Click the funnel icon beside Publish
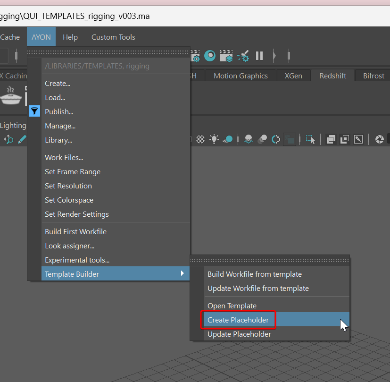The width and height of the screenshot is (390, 382). (34, 111)
